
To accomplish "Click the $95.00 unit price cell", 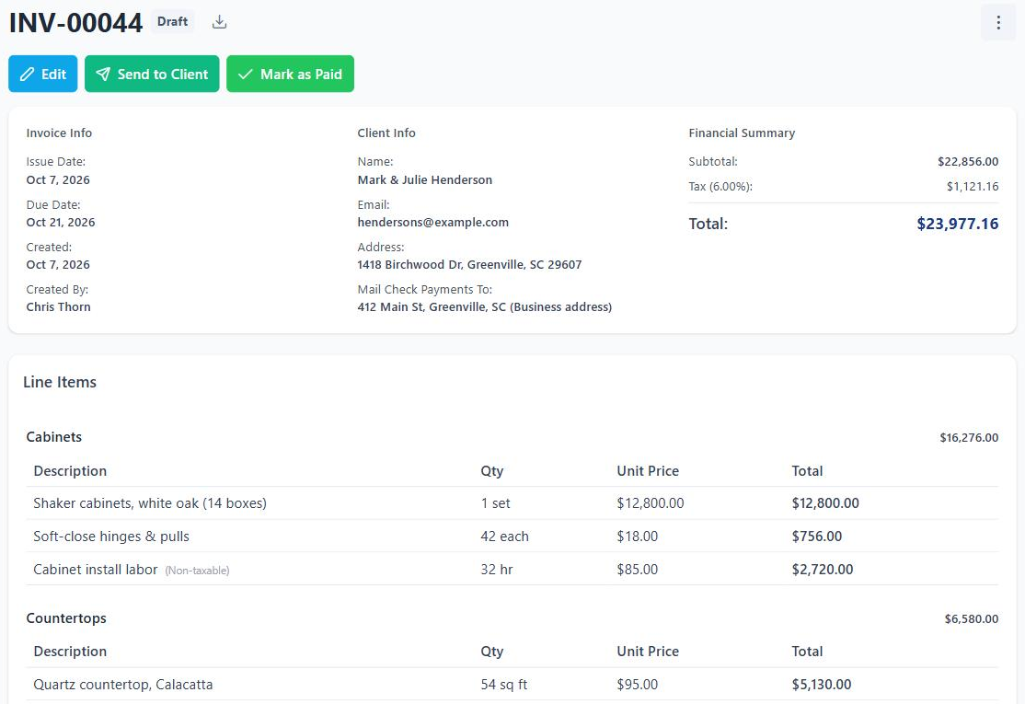I will point(638,685).
